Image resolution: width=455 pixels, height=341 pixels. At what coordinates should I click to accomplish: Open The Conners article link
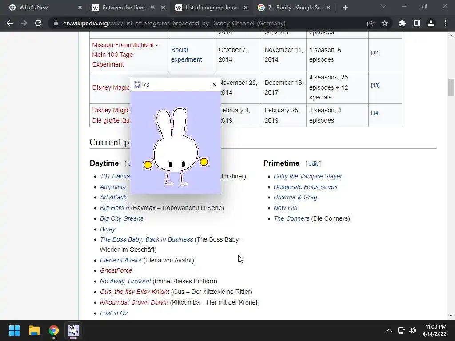pyautogui.click(x=291, y=218)
